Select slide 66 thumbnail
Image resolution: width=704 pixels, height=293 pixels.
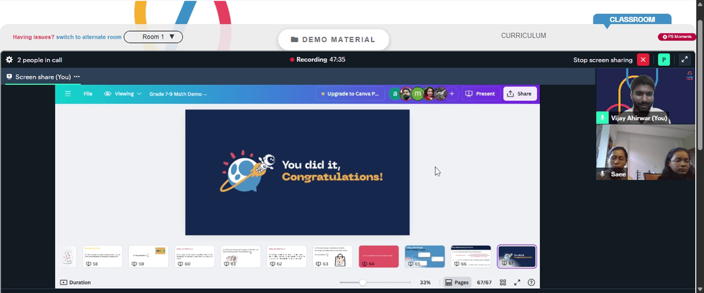[471, 256]
